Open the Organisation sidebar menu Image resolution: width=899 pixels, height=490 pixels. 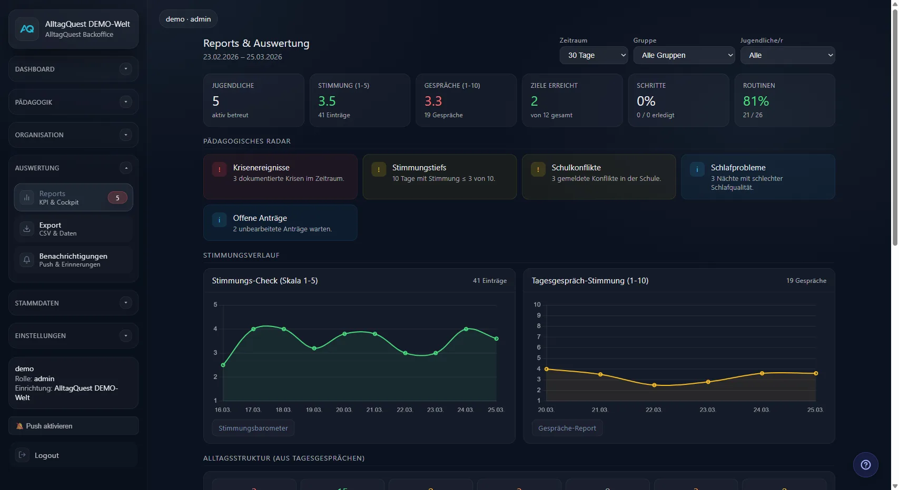point(73,135)
